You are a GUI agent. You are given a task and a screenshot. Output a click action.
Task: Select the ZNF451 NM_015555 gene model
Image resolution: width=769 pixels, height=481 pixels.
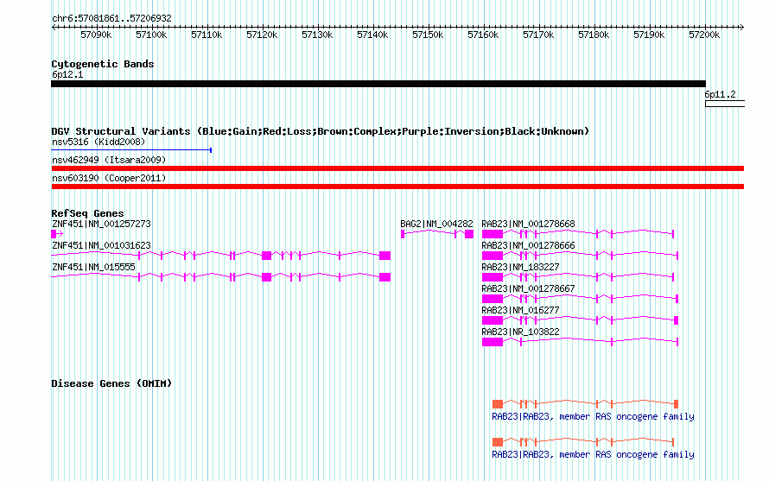[220, 277]
